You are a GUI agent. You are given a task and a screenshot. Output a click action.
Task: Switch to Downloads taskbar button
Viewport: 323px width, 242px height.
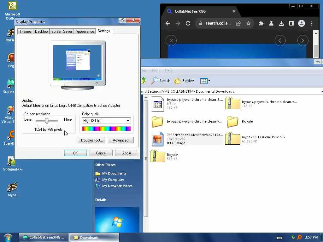coord(94,237)
